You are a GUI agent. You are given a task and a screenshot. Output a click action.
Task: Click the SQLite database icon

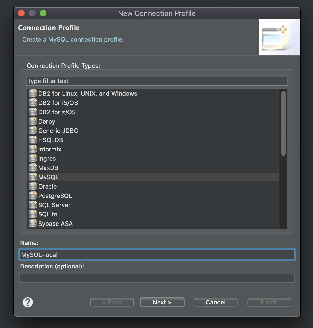33,214
